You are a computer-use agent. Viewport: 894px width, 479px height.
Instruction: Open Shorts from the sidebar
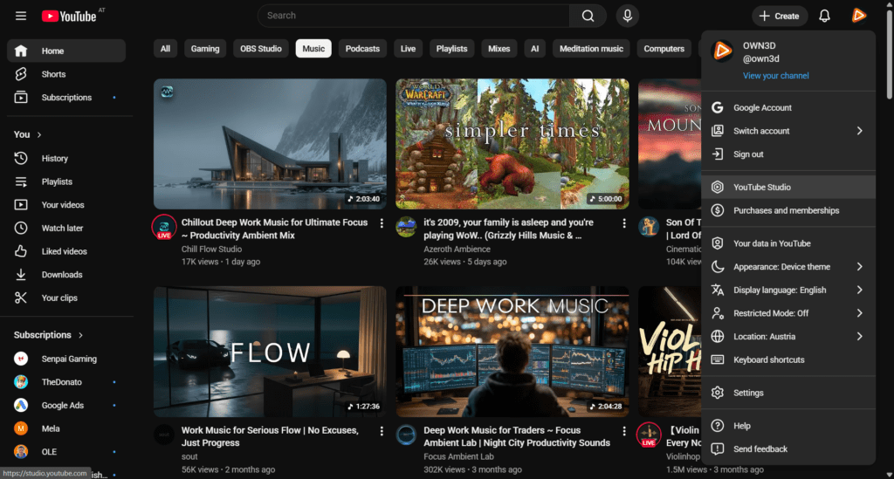click(53, 74)
